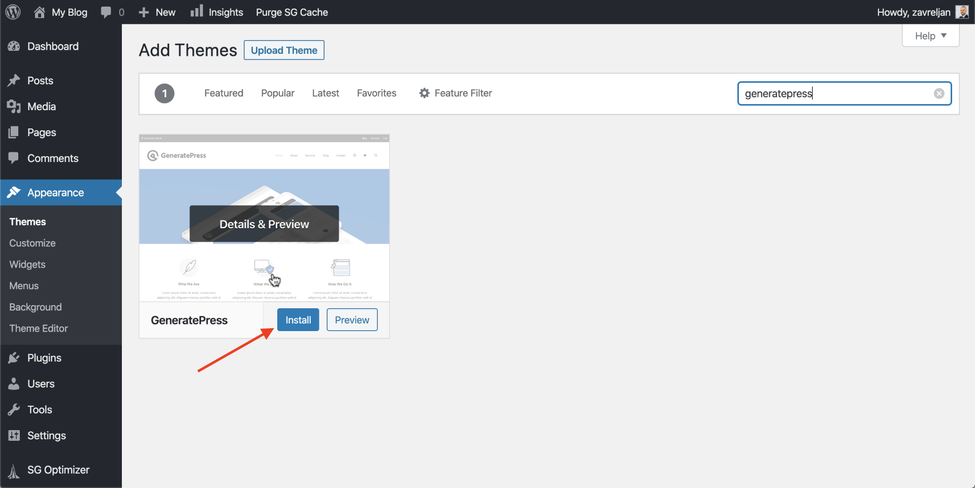This screenshot has height=488, width=975.
Task: Click the Dashboard gauge icon
Action: click(x=14, y=46)
